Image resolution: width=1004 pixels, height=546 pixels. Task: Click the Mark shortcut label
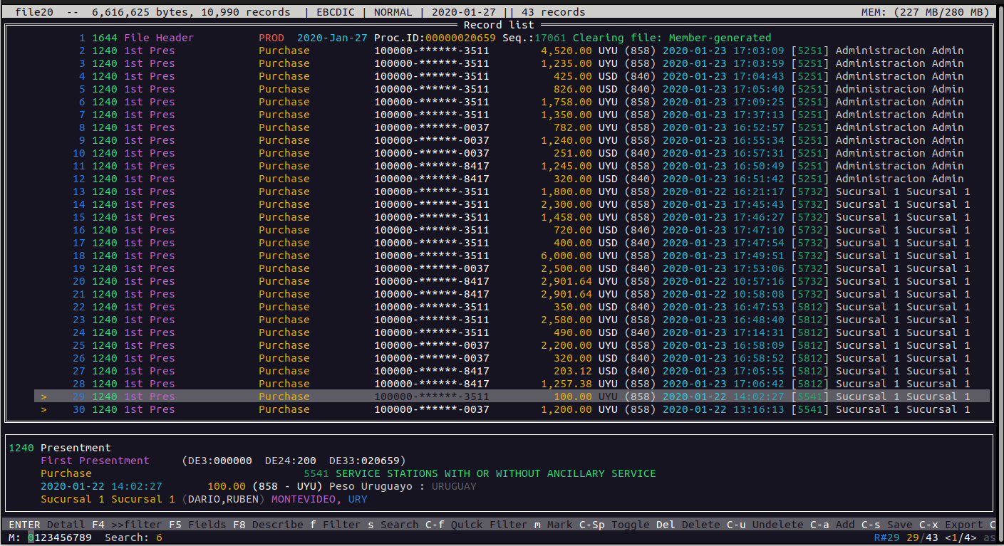point(559,525)
